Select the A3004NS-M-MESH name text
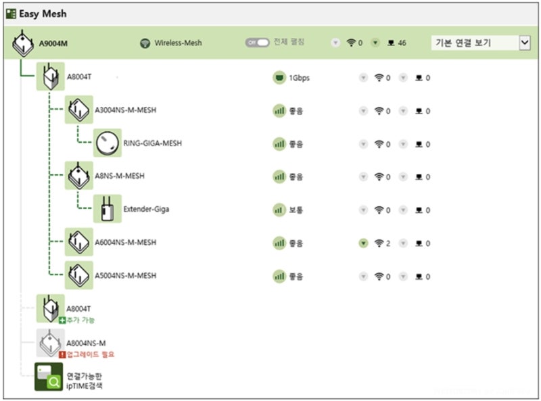This screenshot has height=401, width=541. click(x=126, y=110)
